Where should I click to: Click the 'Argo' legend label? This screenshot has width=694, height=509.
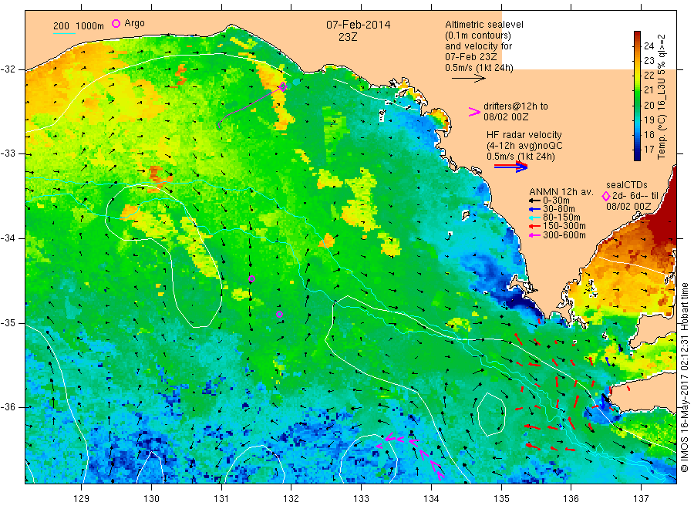coord(134,23)
